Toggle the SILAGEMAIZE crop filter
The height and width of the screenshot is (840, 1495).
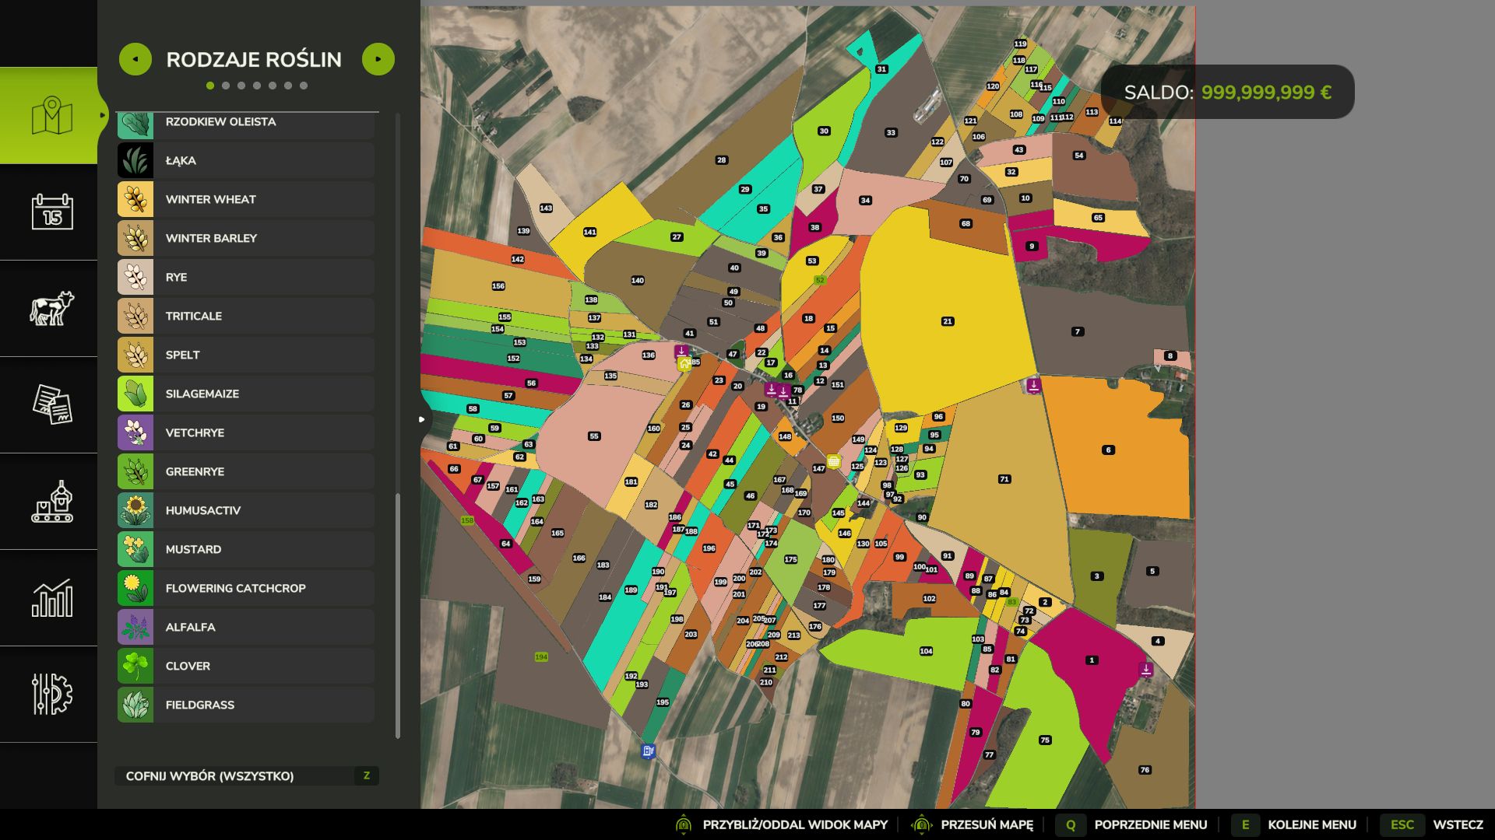pos(246,394)
